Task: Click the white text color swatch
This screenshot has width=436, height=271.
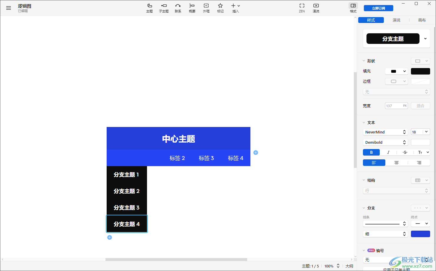Action: pyautogui.click(x=420, y=142)
